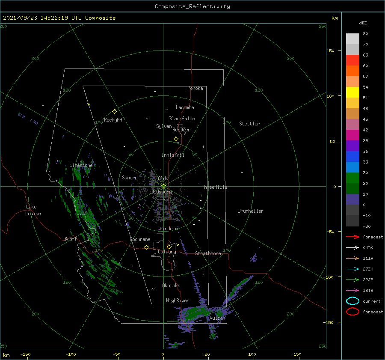Screen dimensions: 385x360
Task: Click the Blackfalds city label
Action: 182,119
